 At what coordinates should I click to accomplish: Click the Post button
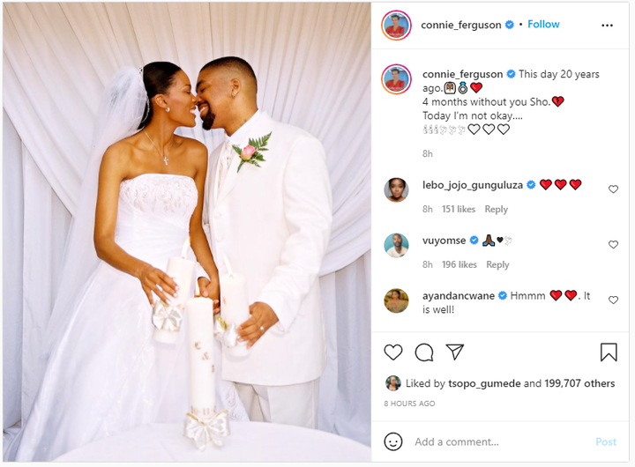pyautogui.click(x=606, y=441)
